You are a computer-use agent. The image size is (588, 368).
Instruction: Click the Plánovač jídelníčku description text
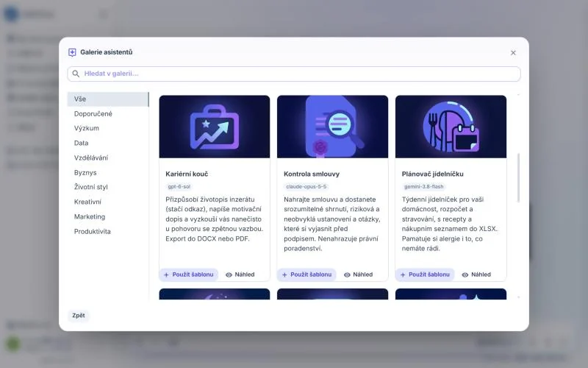[x=450, y=224]
